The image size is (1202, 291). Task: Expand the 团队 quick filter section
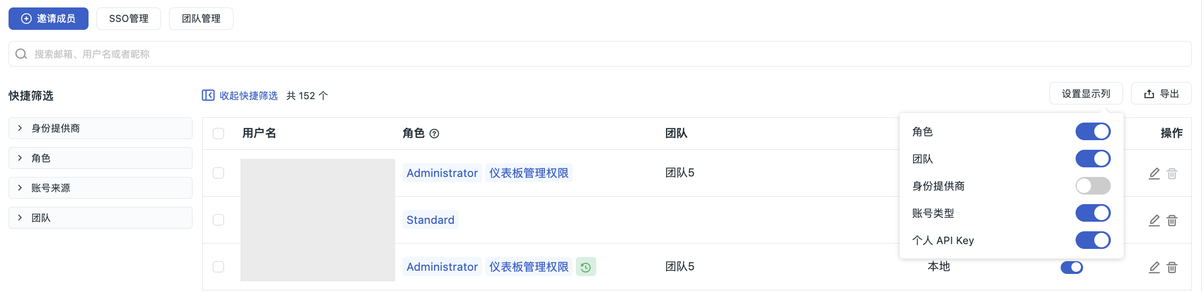pyautogui.click(x=100, y=217)
